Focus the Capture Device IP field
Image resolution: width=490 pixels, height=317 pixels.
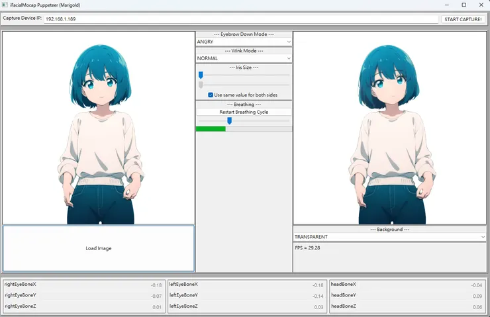(241, 19)
